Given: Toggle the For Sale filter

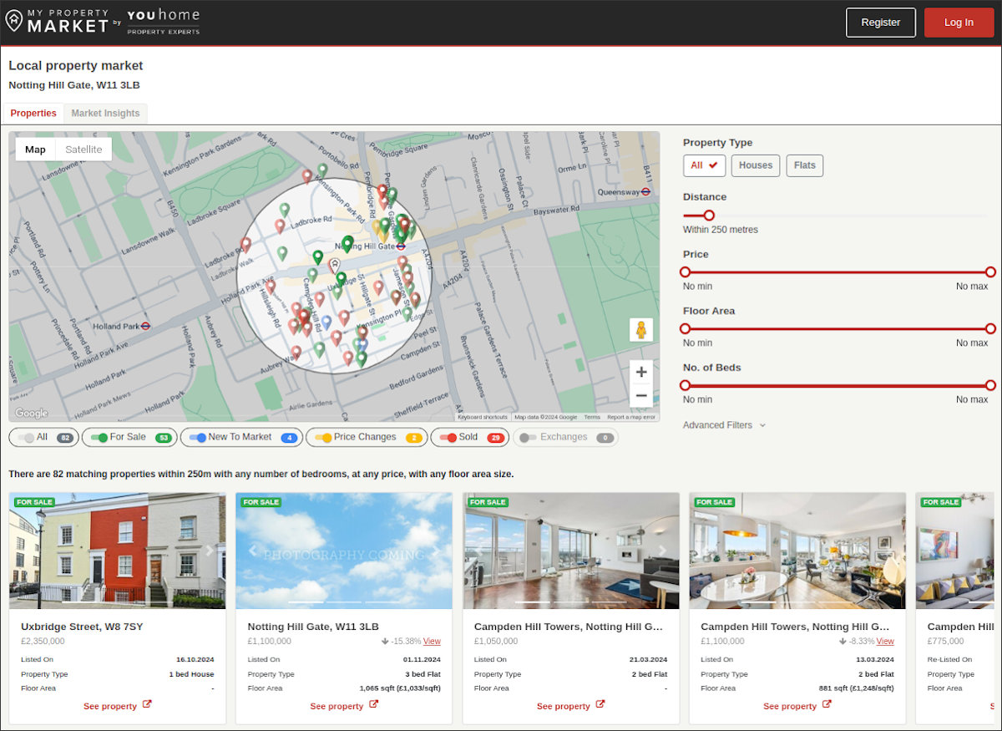Looking at the screenshot, I should [x=129, y=437].
